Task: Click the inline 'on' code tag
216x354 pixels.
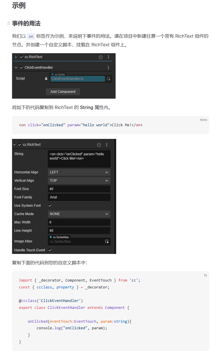Action: (31, 36)
